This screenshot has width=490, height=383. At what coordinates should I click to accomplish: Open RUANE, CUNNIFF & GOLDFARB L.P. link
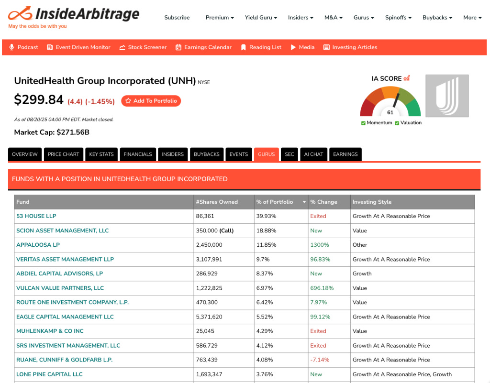[x=65, y=360]
